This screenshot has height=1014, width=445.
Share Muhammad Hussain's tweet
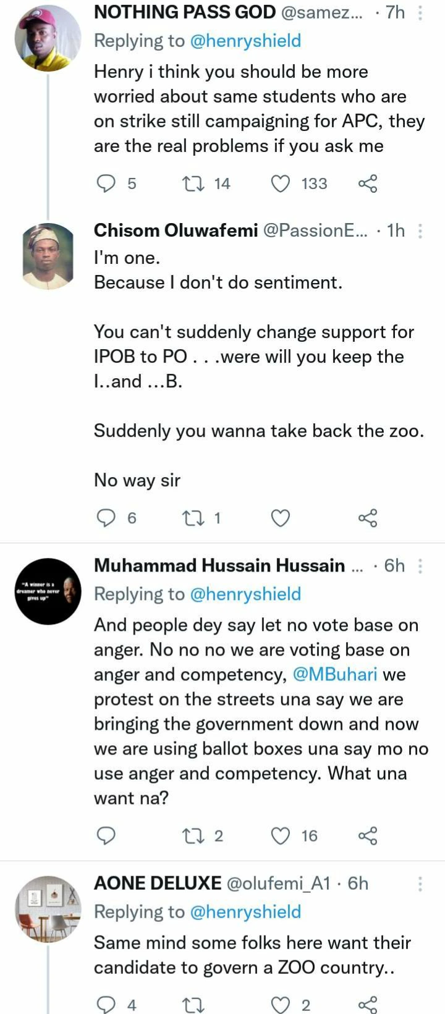[x=368, y=836]
